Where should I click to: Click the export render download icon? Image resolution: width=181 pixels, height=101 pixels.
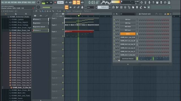[x=169, y=3]
